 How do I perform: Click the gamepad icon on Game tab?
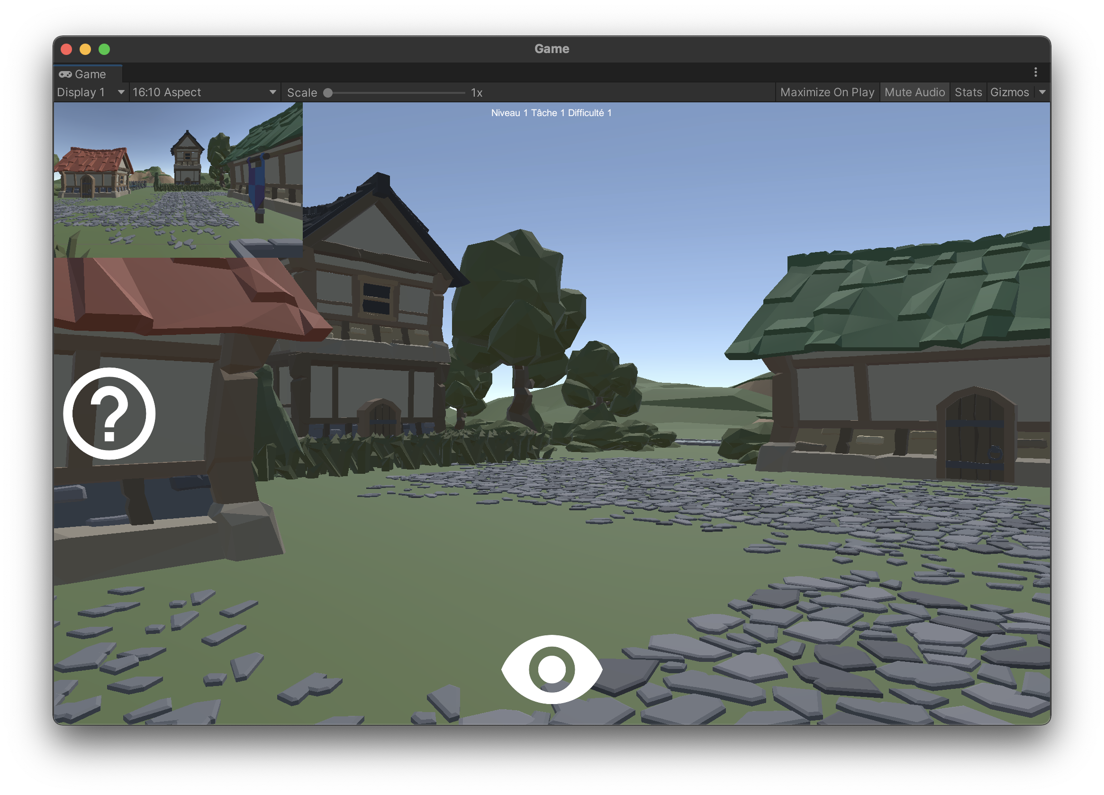(x=65, y=74)
